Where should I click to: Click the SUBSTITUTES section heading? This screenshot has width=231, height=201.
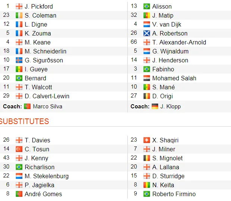[x=25, y=121]
